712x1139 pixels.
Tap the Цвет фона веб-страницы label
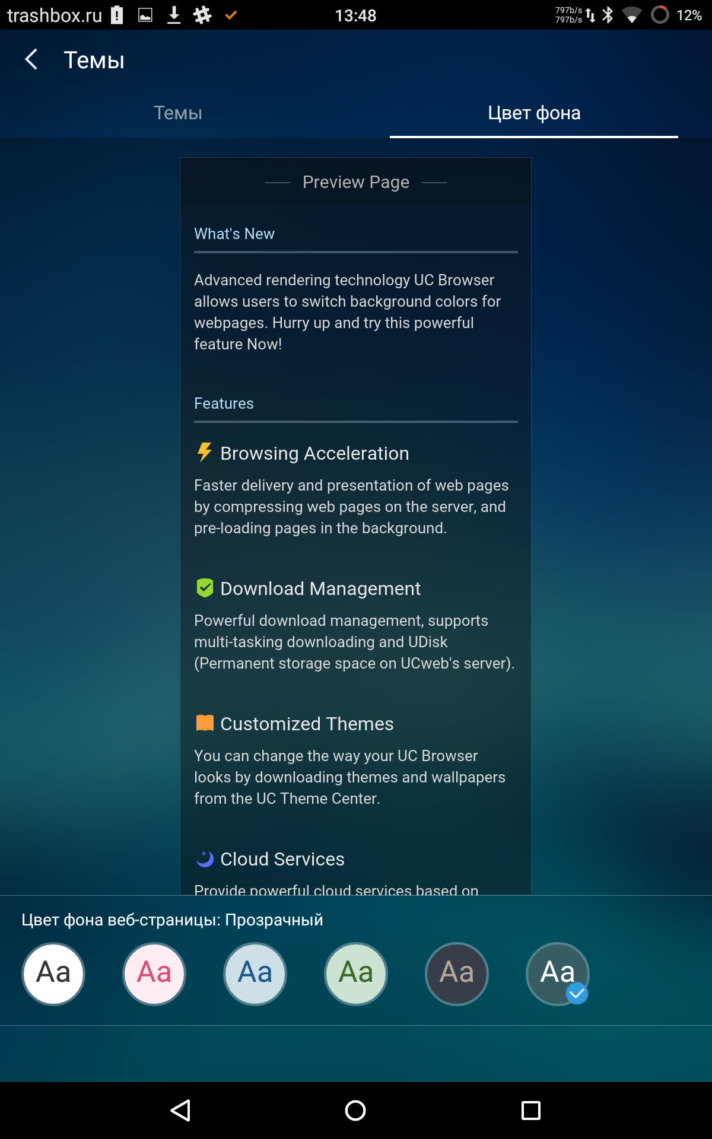click(173, 920)
